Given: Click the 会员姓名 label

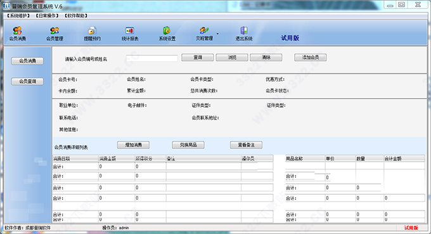Looking at the screenshot, I should tap(136, 79).
